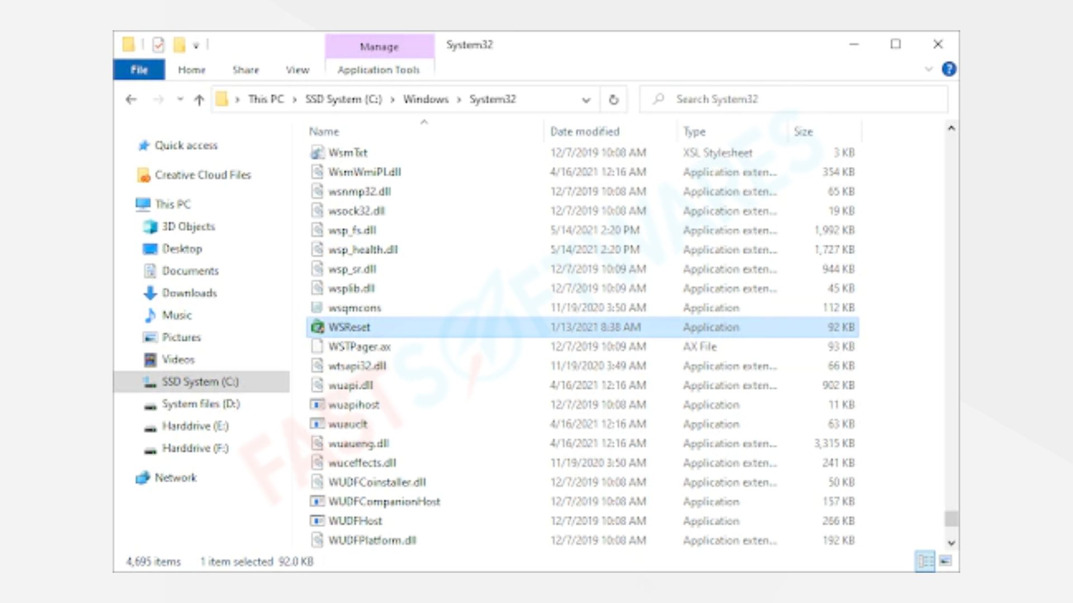Screen dimensions: 1073x603
Task: Open Downloads in the navigation pane
Action: (181, 293)
